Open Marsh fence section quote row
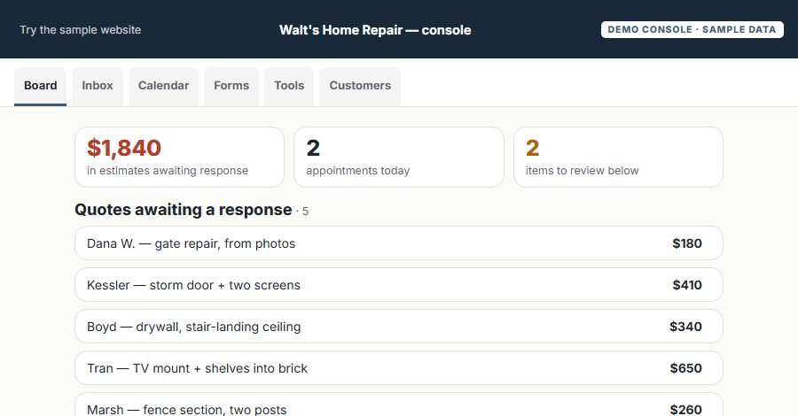 tap(399, 404)
